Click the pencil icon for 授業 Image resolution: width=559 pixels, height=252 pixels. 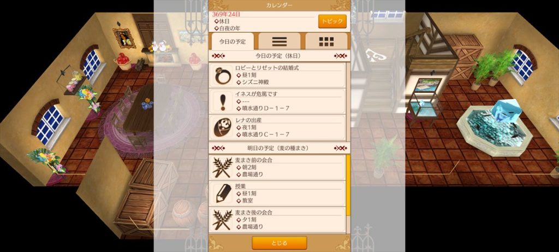223,194
